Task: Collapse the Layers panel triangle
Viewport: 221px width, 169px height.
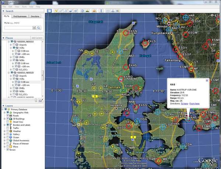Action: tap(3, 106)
